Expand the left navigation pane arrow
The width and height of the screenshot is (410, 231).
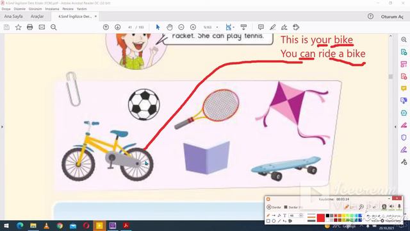click(x=2, y=127)
